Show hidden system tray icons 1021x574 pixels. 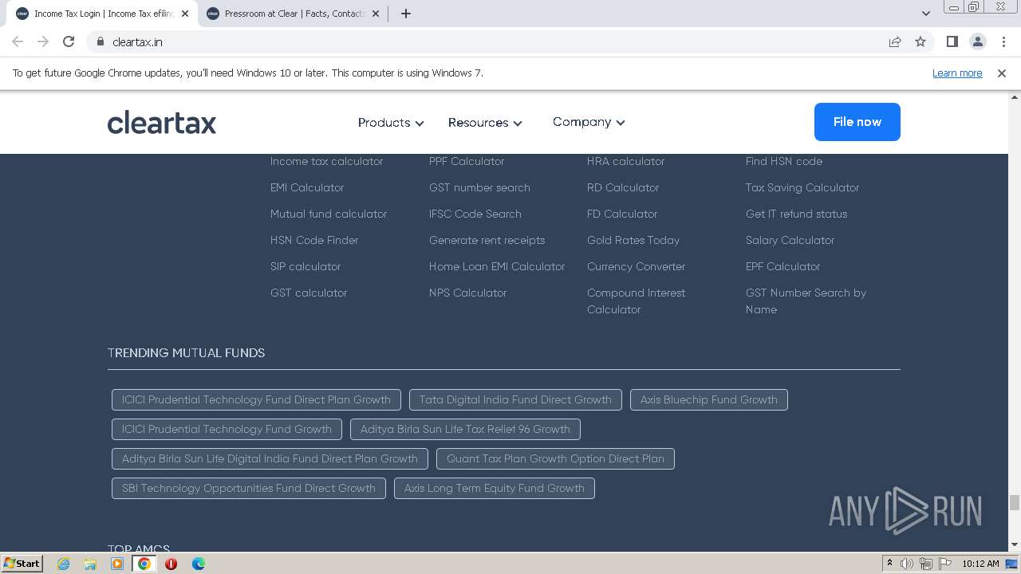tap(889, 564)
